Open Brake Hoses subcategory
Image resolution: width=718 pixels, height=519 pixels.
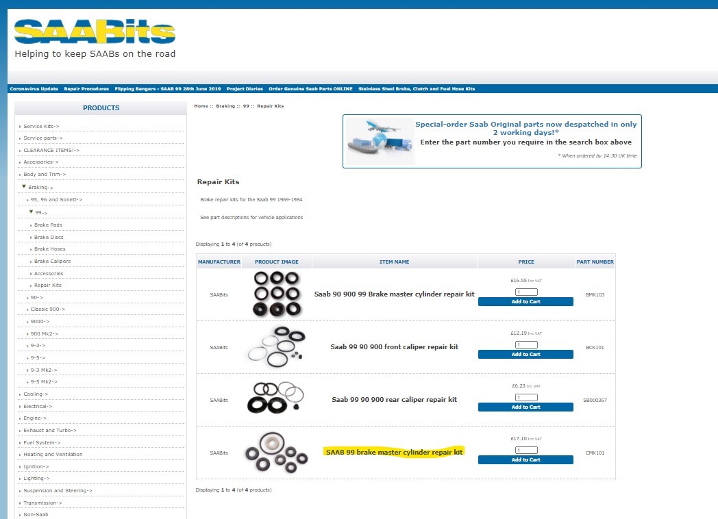[49, 249]
